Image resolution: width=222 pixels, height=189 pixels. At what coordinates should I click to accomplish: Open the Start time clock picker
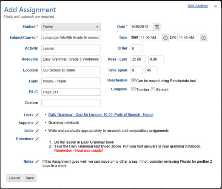point(165,38)
